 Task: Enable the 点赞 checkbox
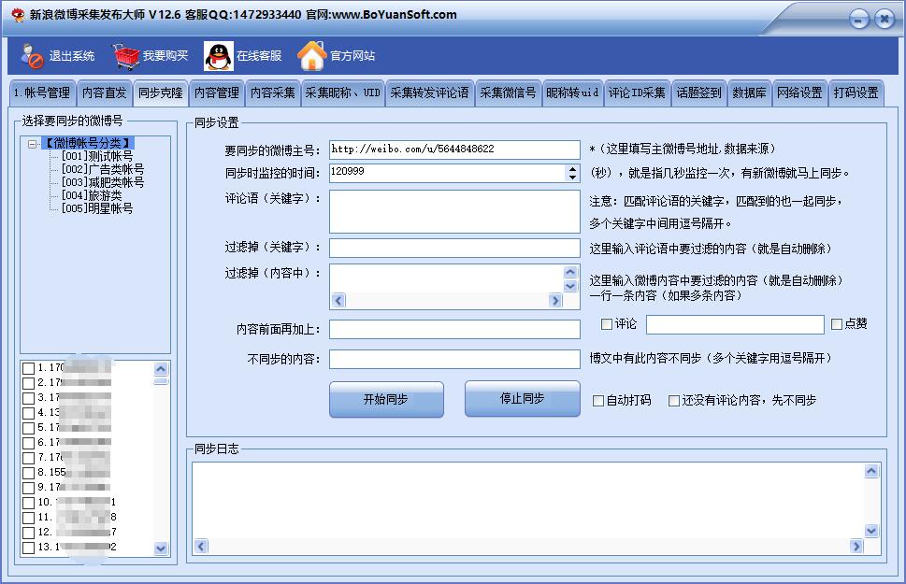[x=837, y=324]
